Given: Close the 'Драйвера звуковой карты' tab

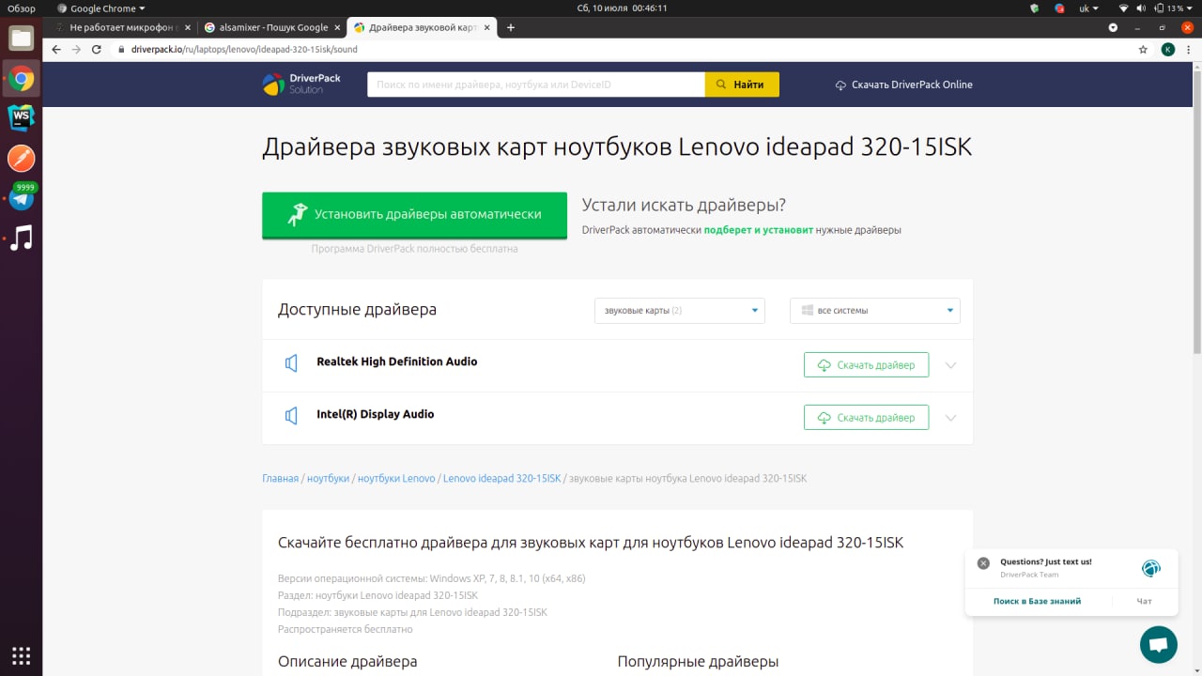Looking at the screenshot, I should click(487, 27).
